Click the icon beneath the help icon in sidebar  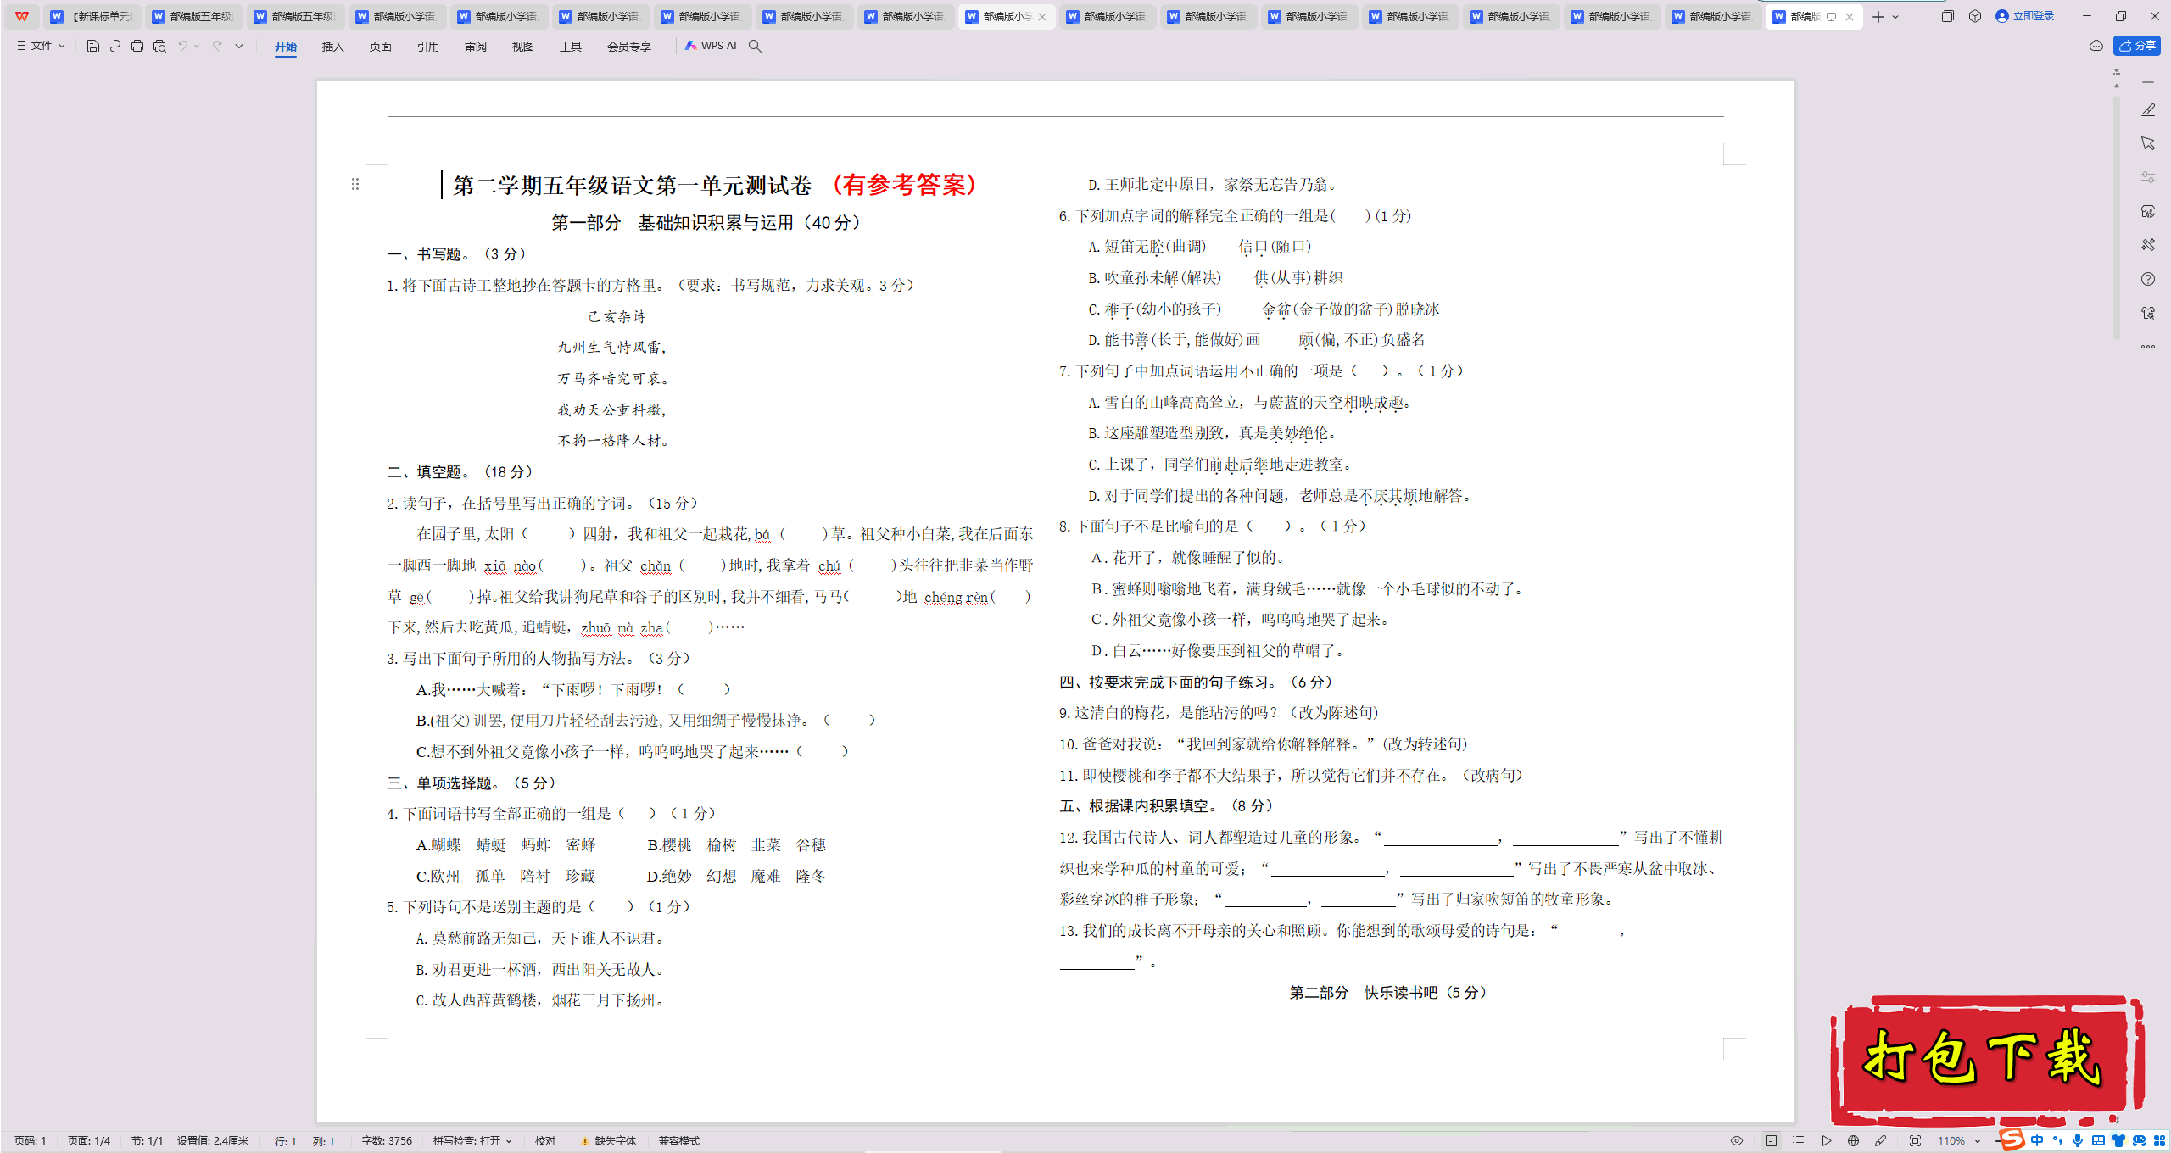pos(2148,313)
